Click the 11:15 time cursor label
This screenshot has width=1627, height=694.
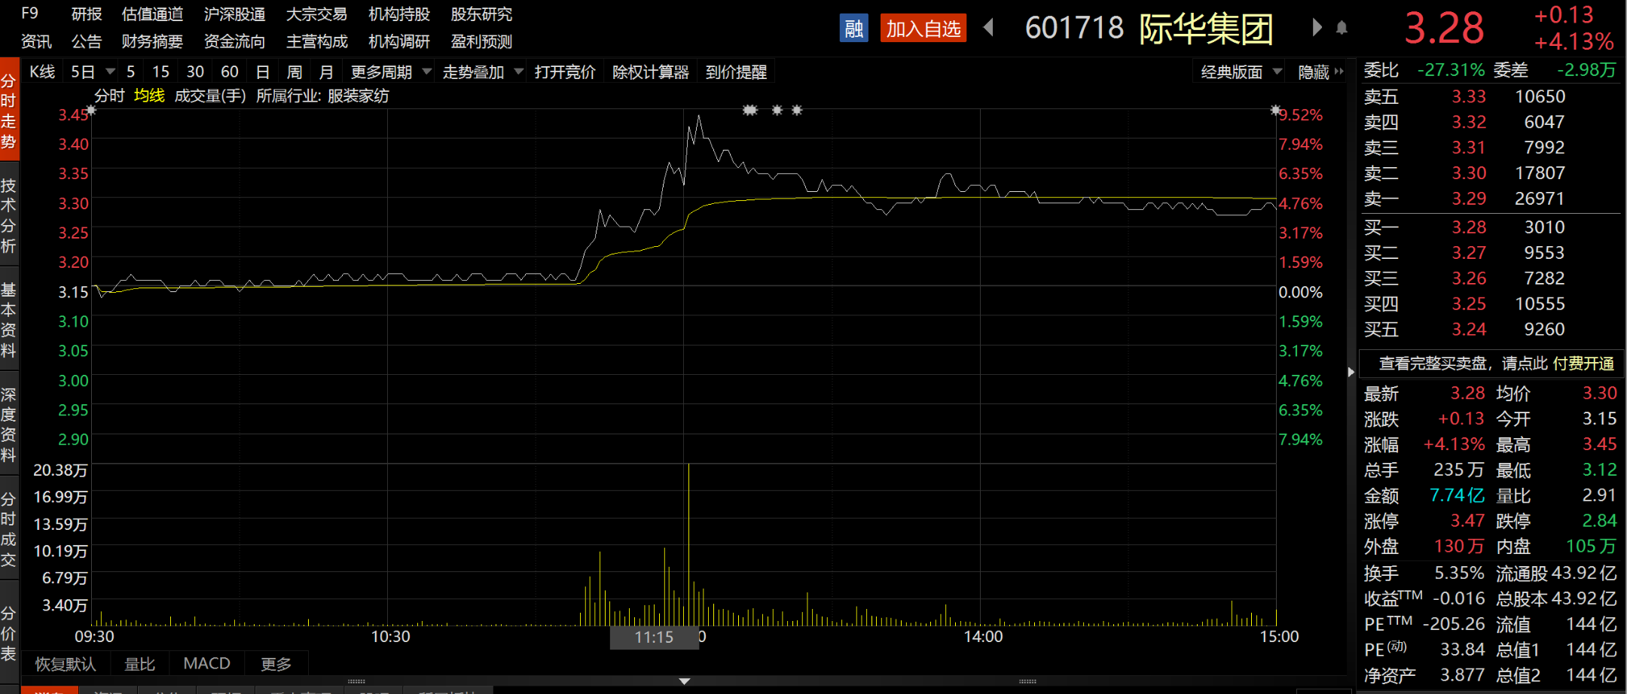(x=654, y=637)
